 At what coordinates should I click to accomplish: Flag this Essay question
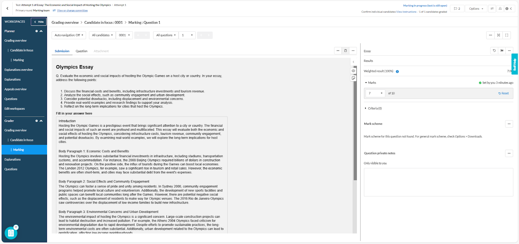(502, 51)
